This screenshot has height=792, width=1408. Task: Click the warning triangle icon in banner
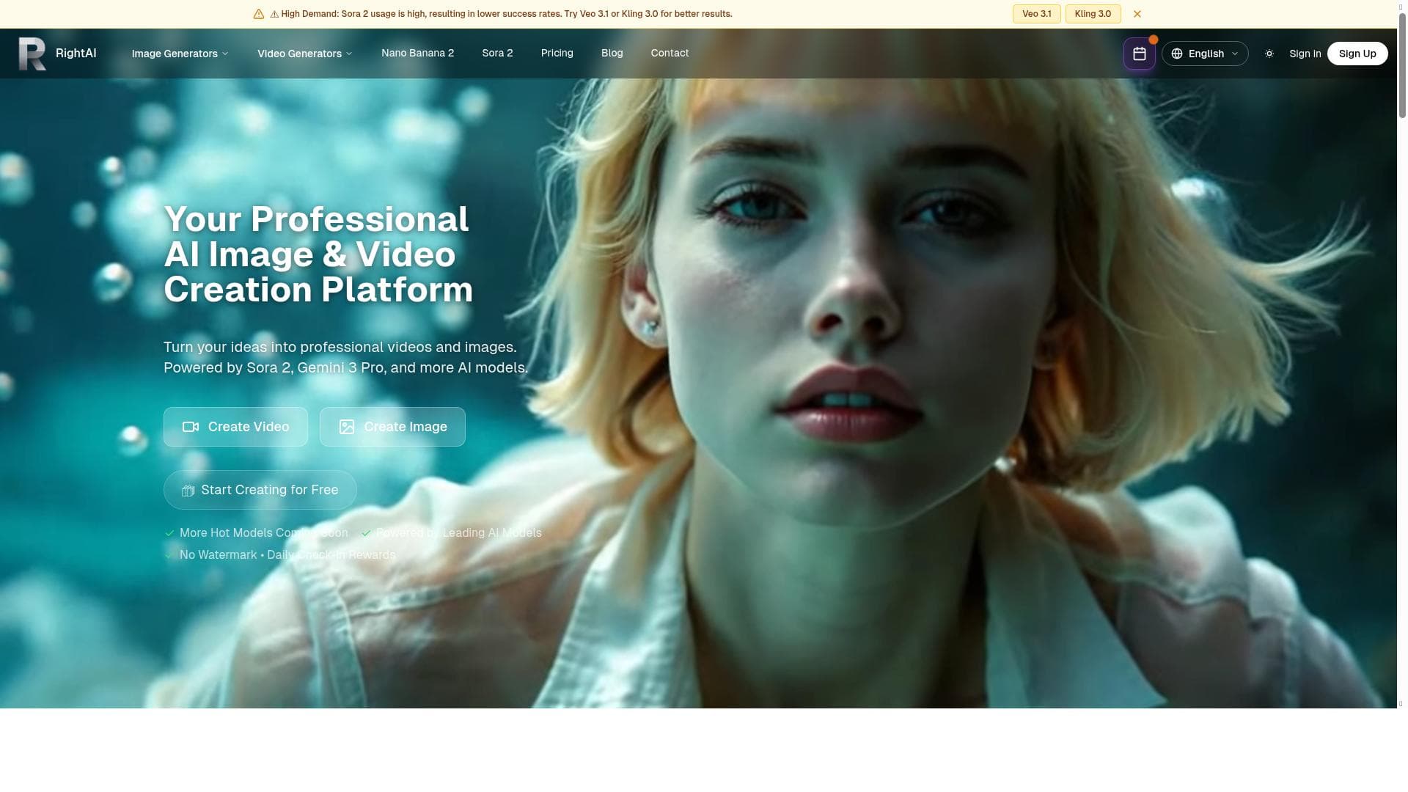click(258, 14)
